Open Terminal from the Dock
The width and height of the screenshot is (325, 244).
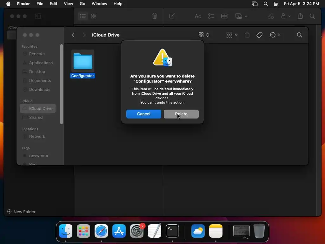(x=172, y=231)
